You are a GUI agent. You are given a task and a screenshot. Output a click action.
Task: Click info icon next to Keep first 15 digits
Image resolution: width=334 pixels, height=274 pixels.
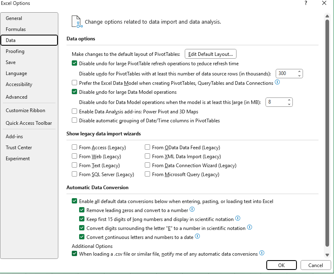coord(238,218)
